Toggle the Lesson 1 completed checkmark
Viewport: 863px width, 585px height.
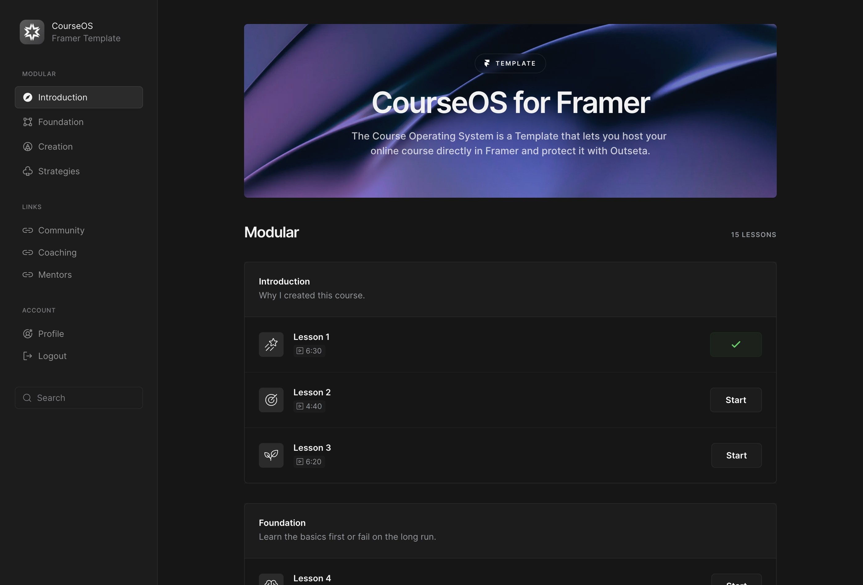pyautogui.click(x=736, y=344)
